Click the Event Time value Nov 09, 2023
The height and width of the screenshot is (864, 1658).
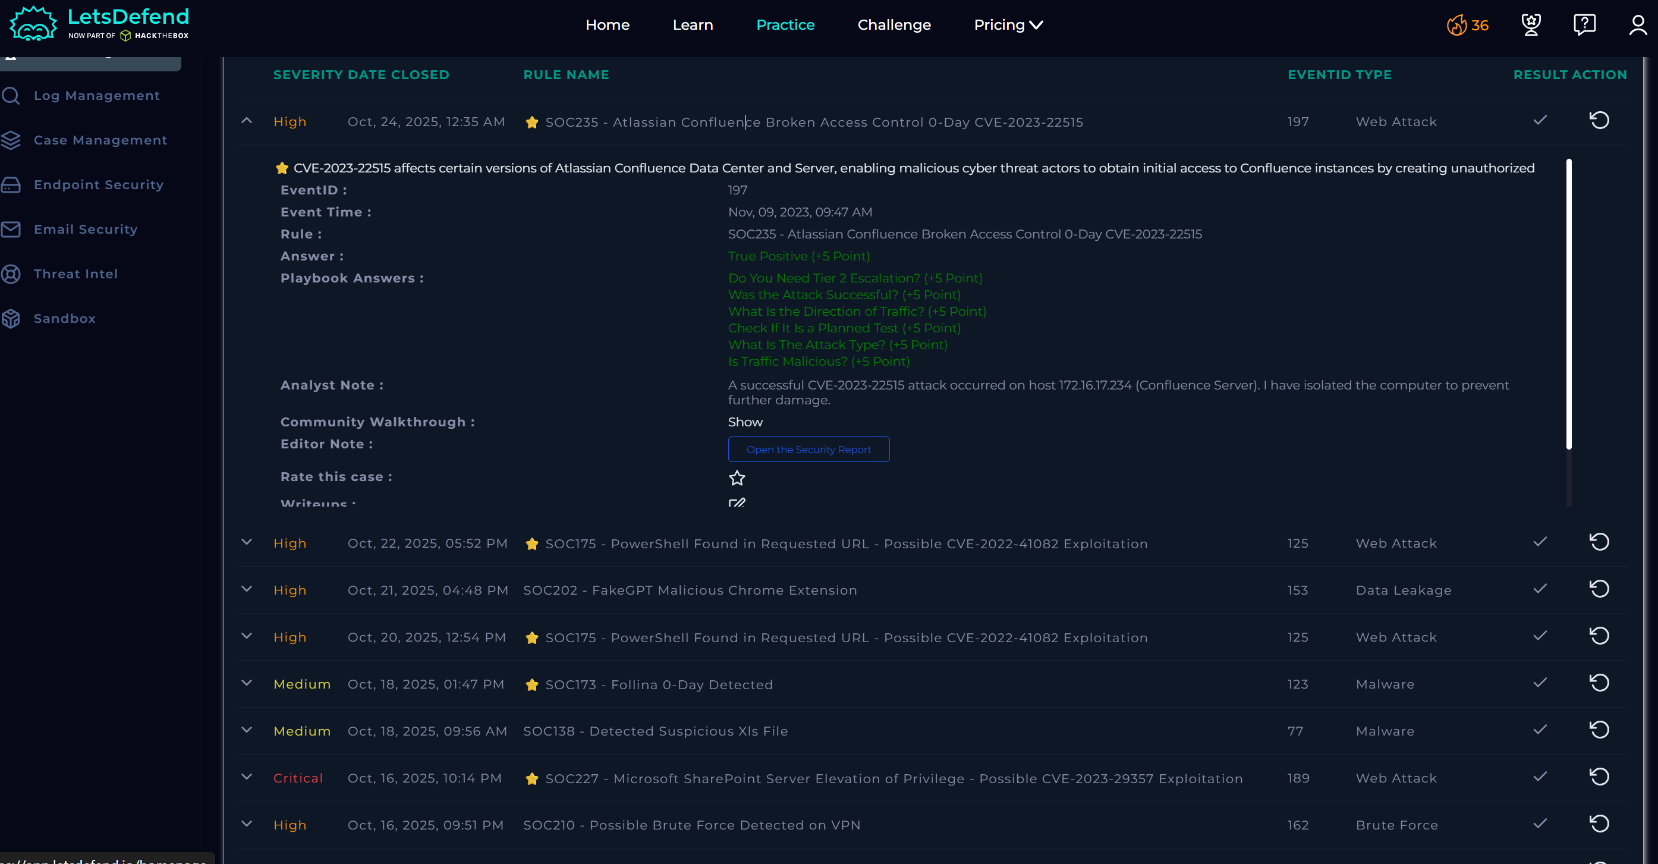pyautogui.click(x=800, y=212)
